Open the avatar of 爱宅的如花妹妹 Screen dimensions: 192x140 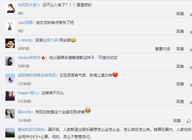[10, 133]
